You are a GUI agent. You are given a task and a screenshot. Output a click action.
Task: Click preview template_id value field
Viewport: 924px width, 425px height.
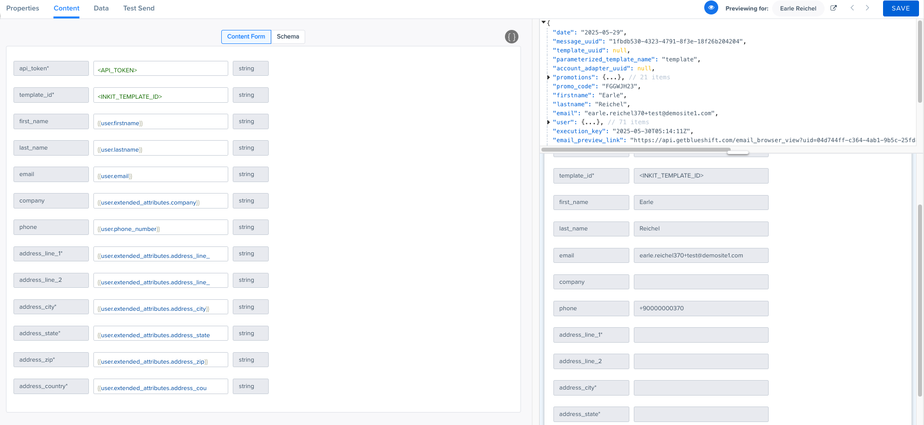coord(701,176)
